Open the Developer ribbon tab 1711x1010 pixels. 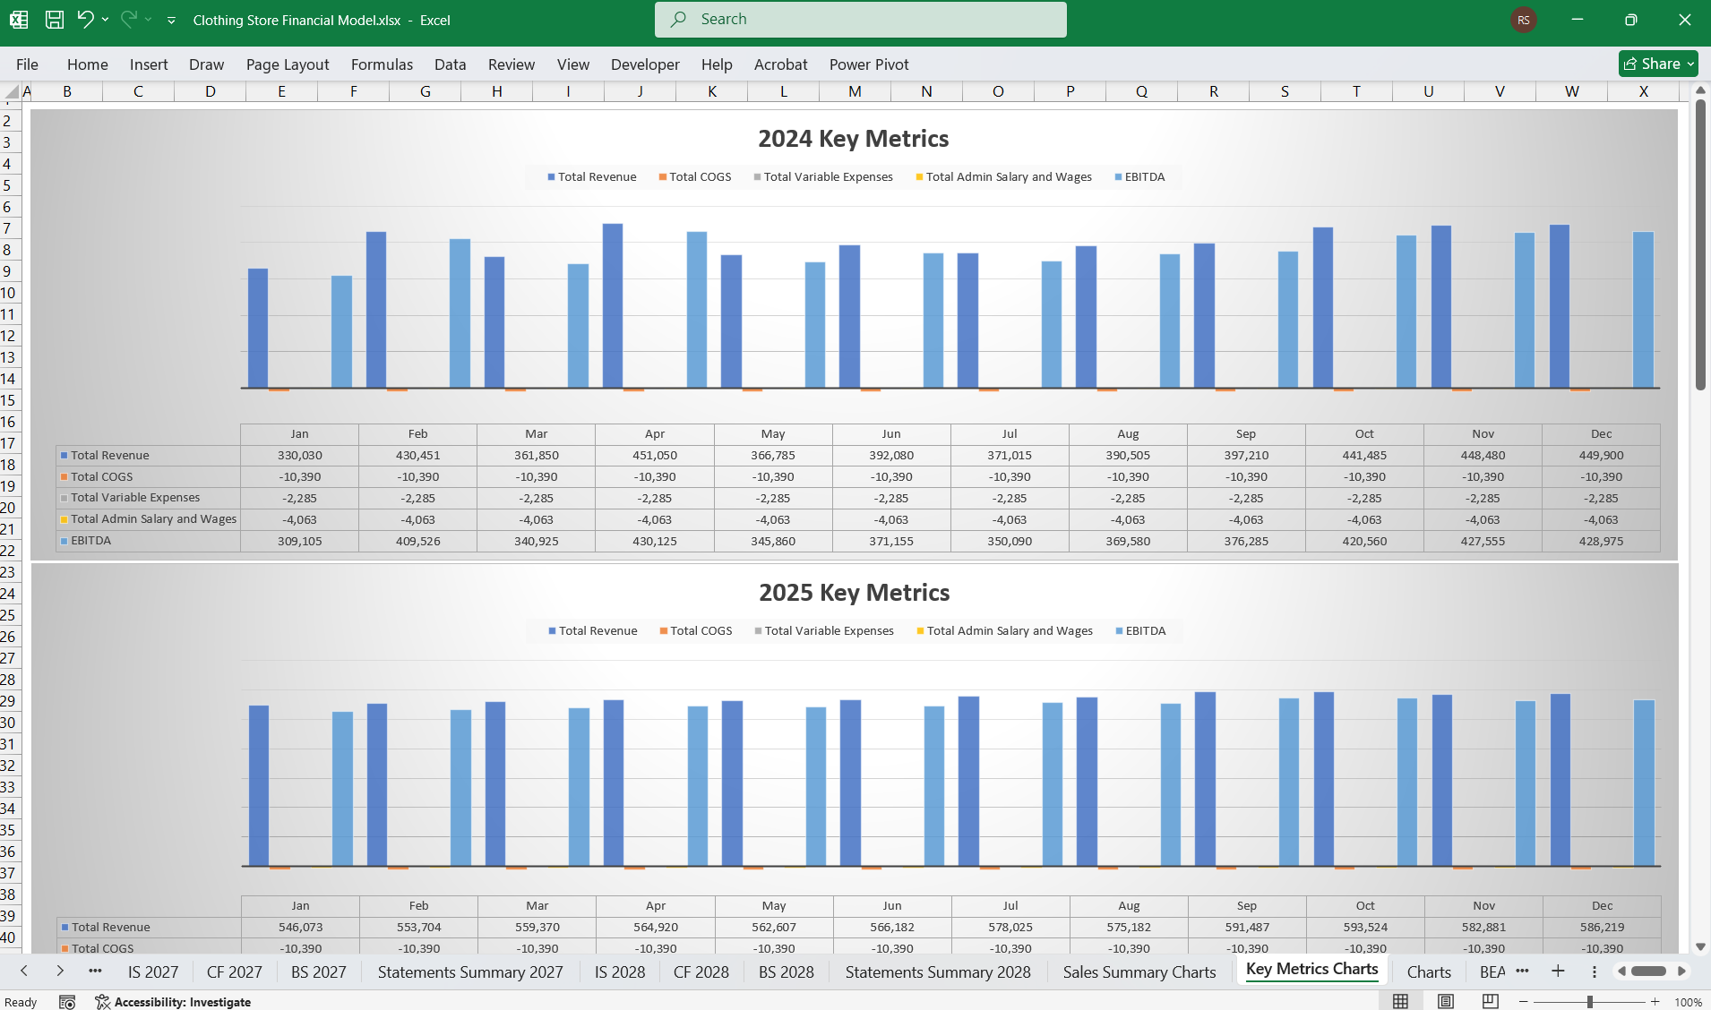click(645, 64)
